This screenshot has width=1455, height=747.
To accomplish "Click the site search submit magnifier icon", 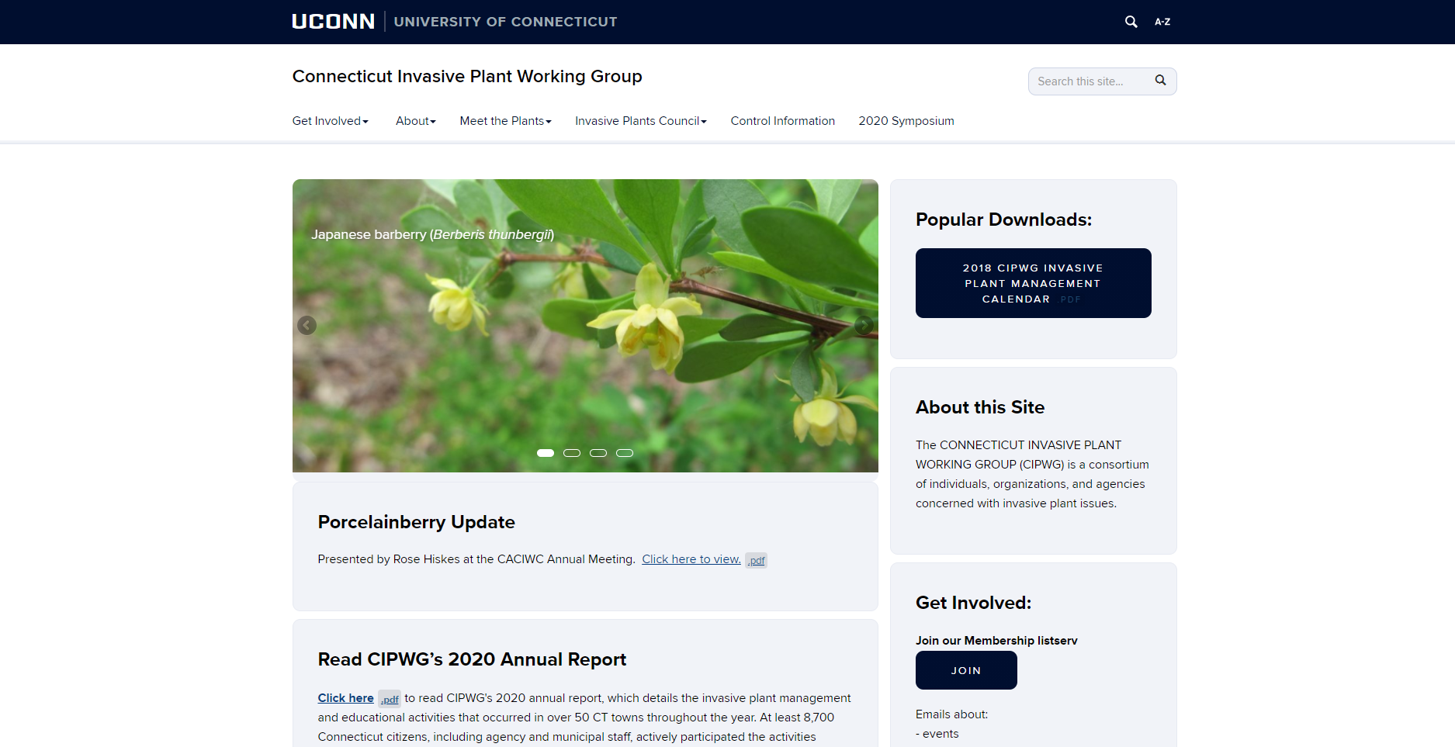I will tap(1160, 81).
